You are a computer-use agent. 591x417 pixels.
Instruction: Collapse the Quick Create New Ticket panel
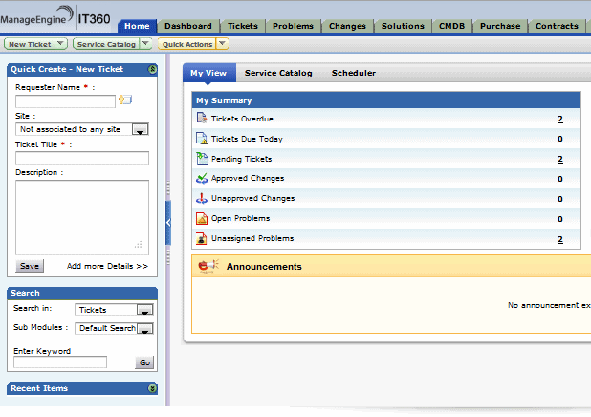pyautogui.click(x=152, y=70)
